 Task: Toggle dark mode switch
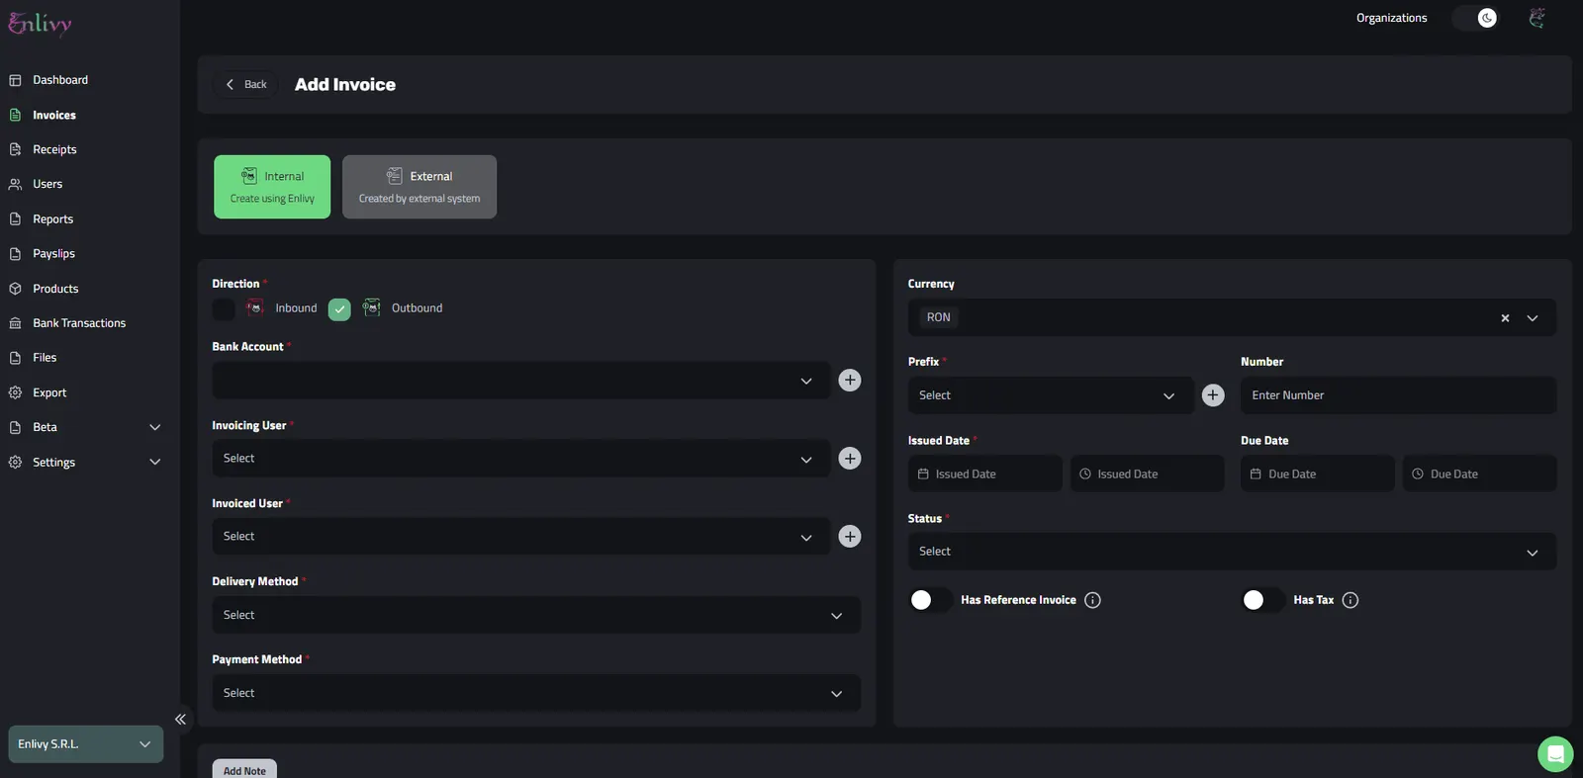tap(1475, 18)
